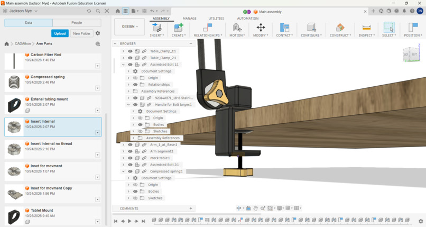Toggle visibility of Compressed spring:1
Viewport: 426px width, 227px height.
pyautogui.click(x=130, y=171)
